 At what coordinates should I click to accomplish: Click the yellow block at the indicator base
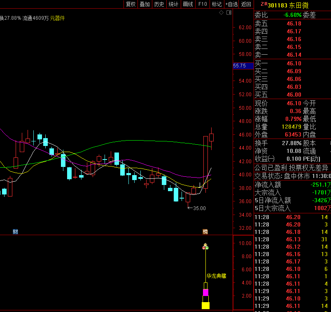pos(205,306)
